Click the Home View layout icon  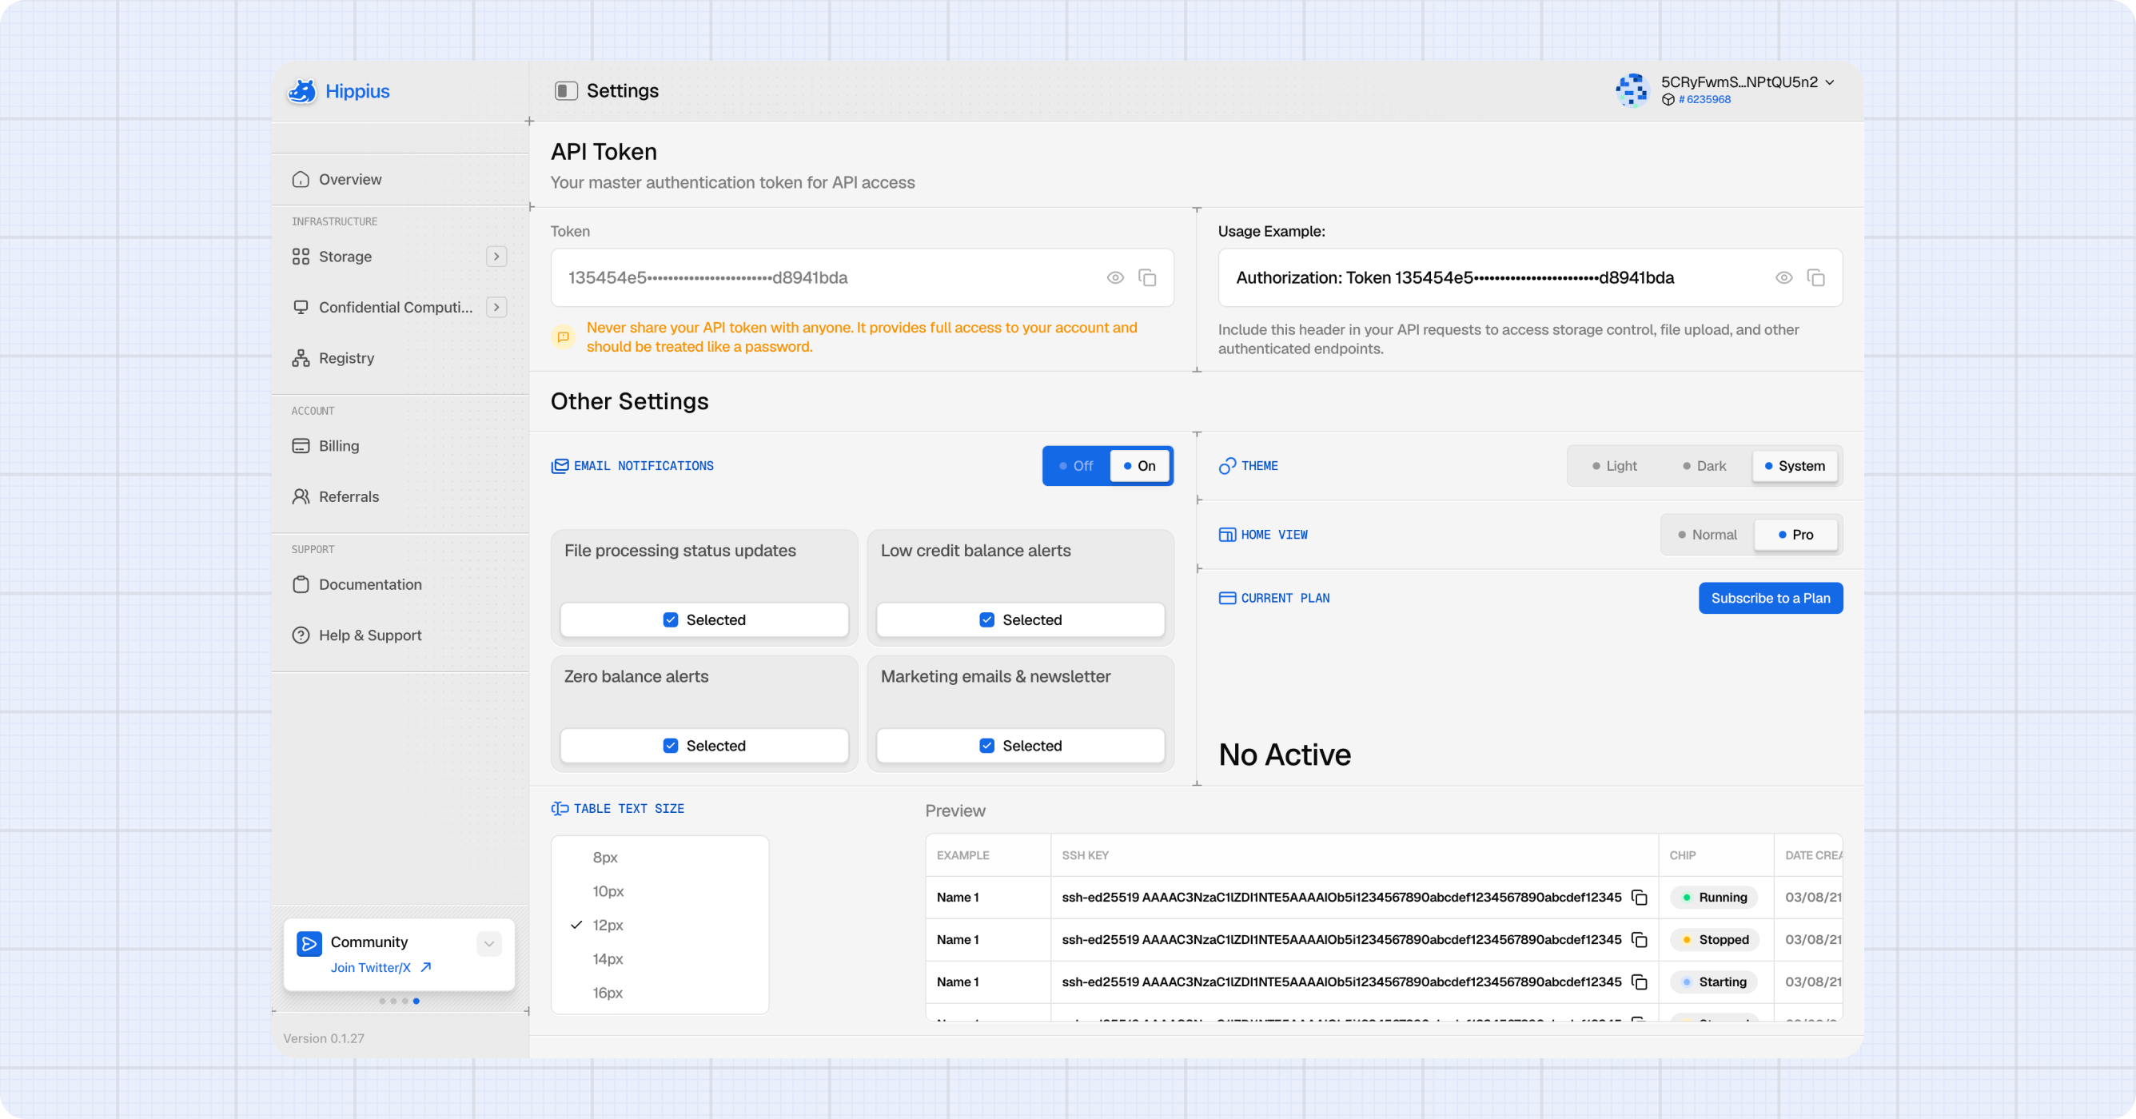[x=1227, y=535]
